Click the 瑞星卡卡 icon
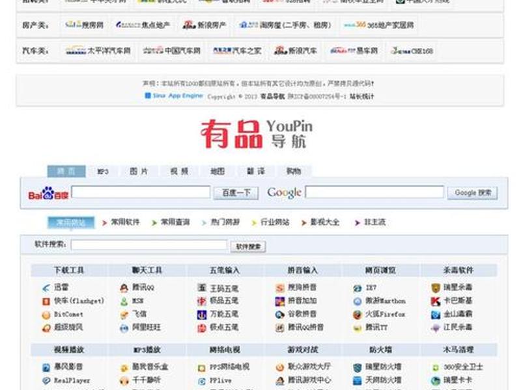This screenshot has height=390, width=521. (x=436, y=381)
